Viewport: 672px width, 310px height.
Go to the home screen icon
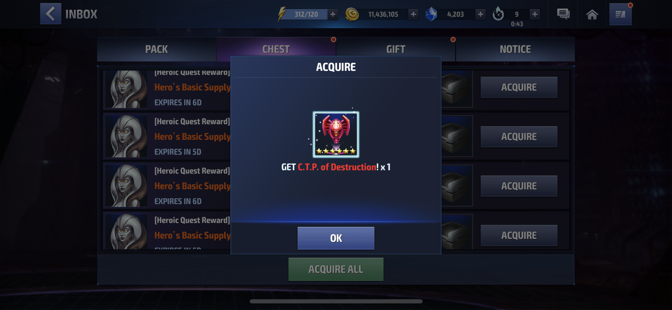(x=592, y=14)
